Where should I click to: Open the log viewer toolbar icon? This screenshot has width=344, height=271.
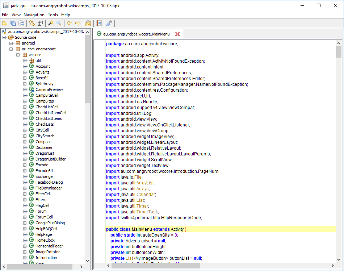tap(99, 23)
